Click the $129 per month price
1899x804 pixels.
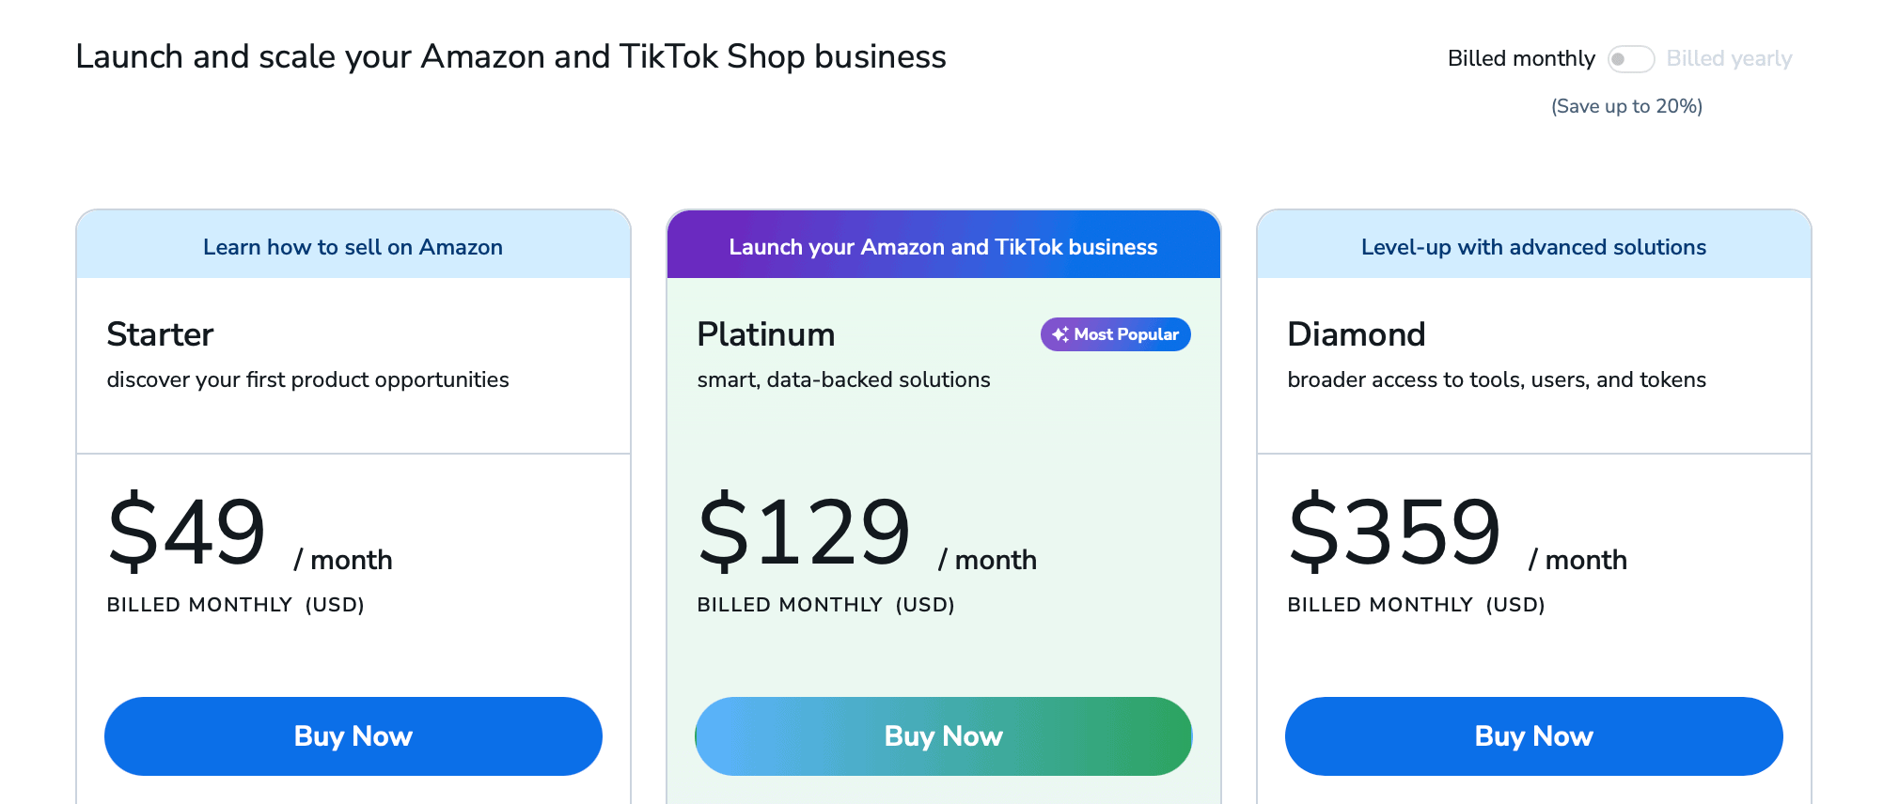point(804,532)
